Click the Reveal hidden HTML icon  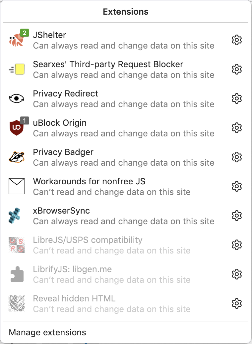click(17, 303)
